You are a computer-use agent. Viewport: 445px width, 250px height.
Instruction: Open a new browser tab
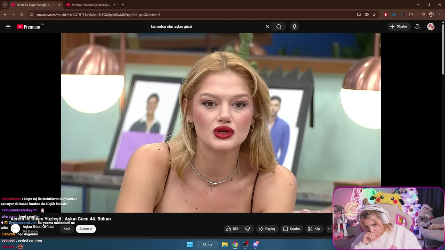[x=123, y=5]
